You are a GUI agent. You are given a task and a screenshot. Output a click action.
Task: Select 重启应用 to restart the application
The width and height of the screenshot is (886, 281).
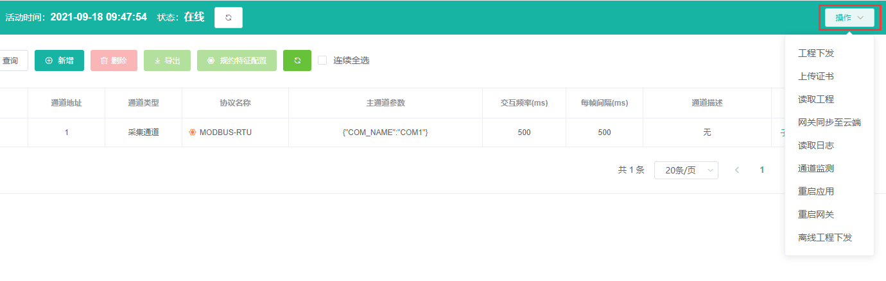(815, 191)
